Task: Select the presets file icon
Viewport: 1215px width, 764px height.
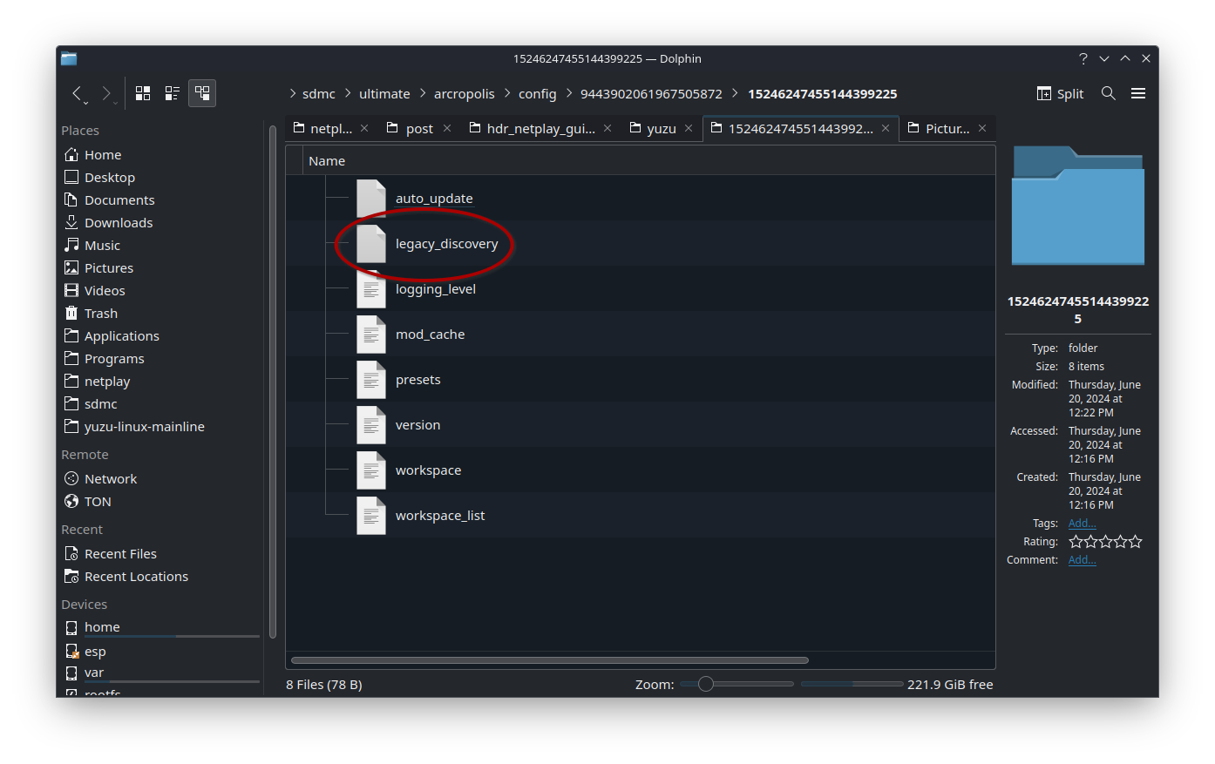Action: 371,379
